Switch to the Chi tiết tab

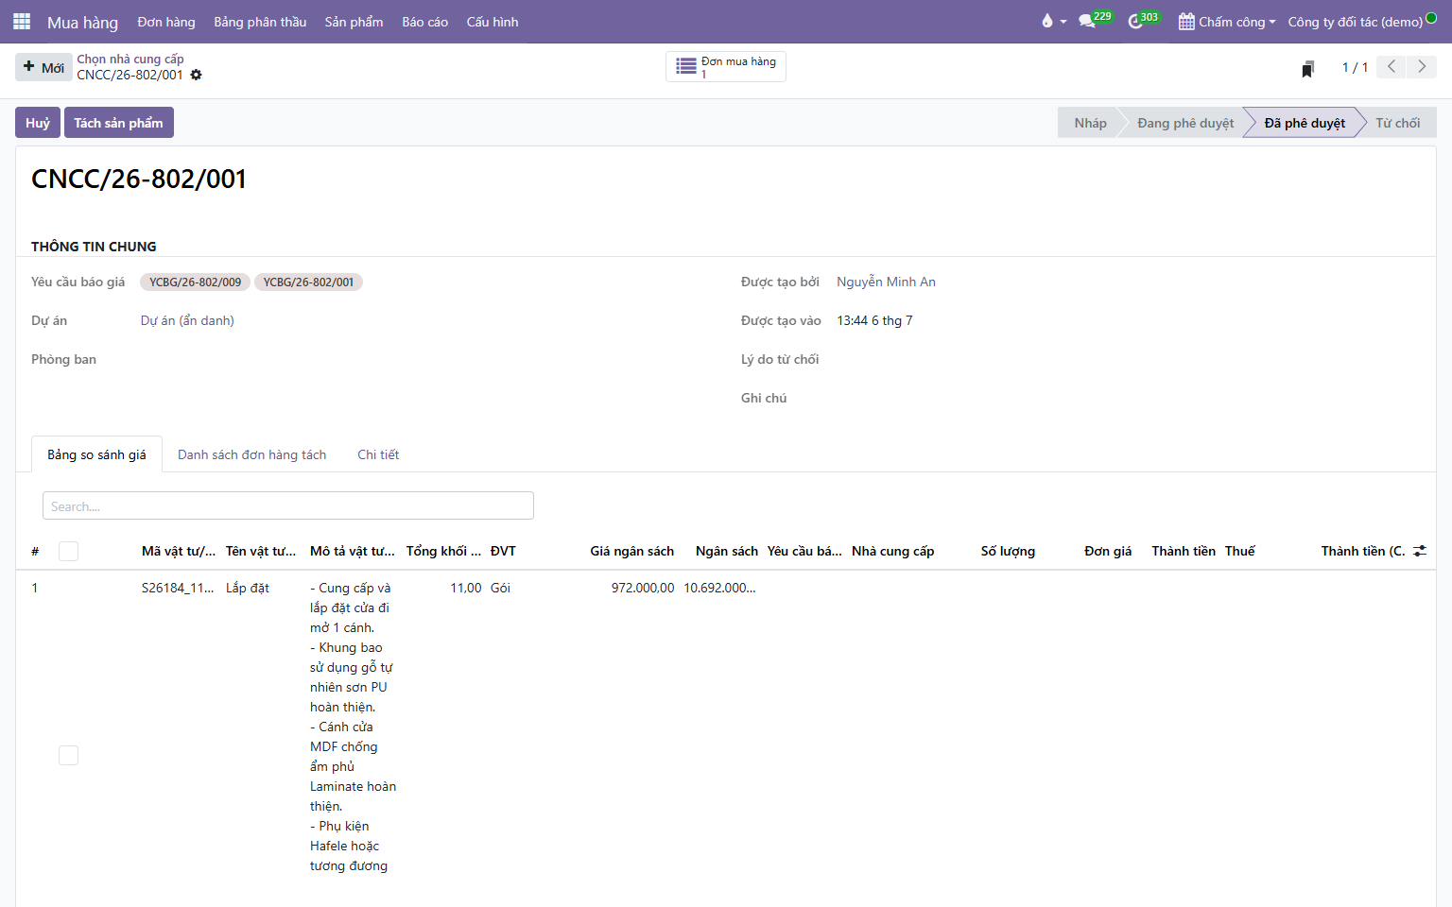coord(378,454)
